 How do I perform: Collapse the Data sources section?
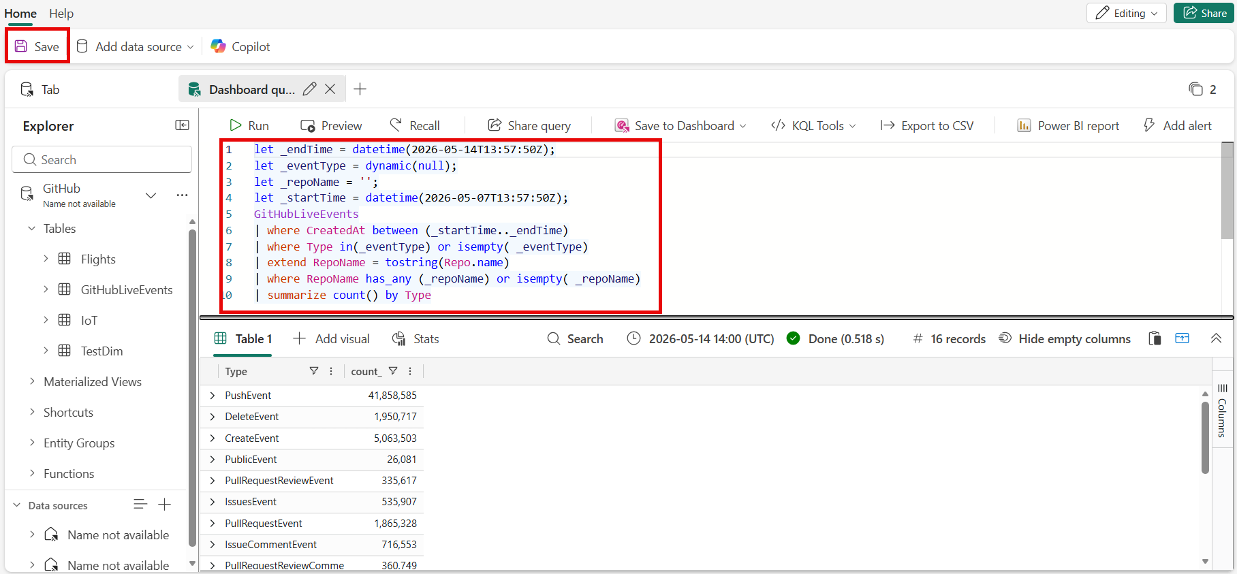coord(17,505)
